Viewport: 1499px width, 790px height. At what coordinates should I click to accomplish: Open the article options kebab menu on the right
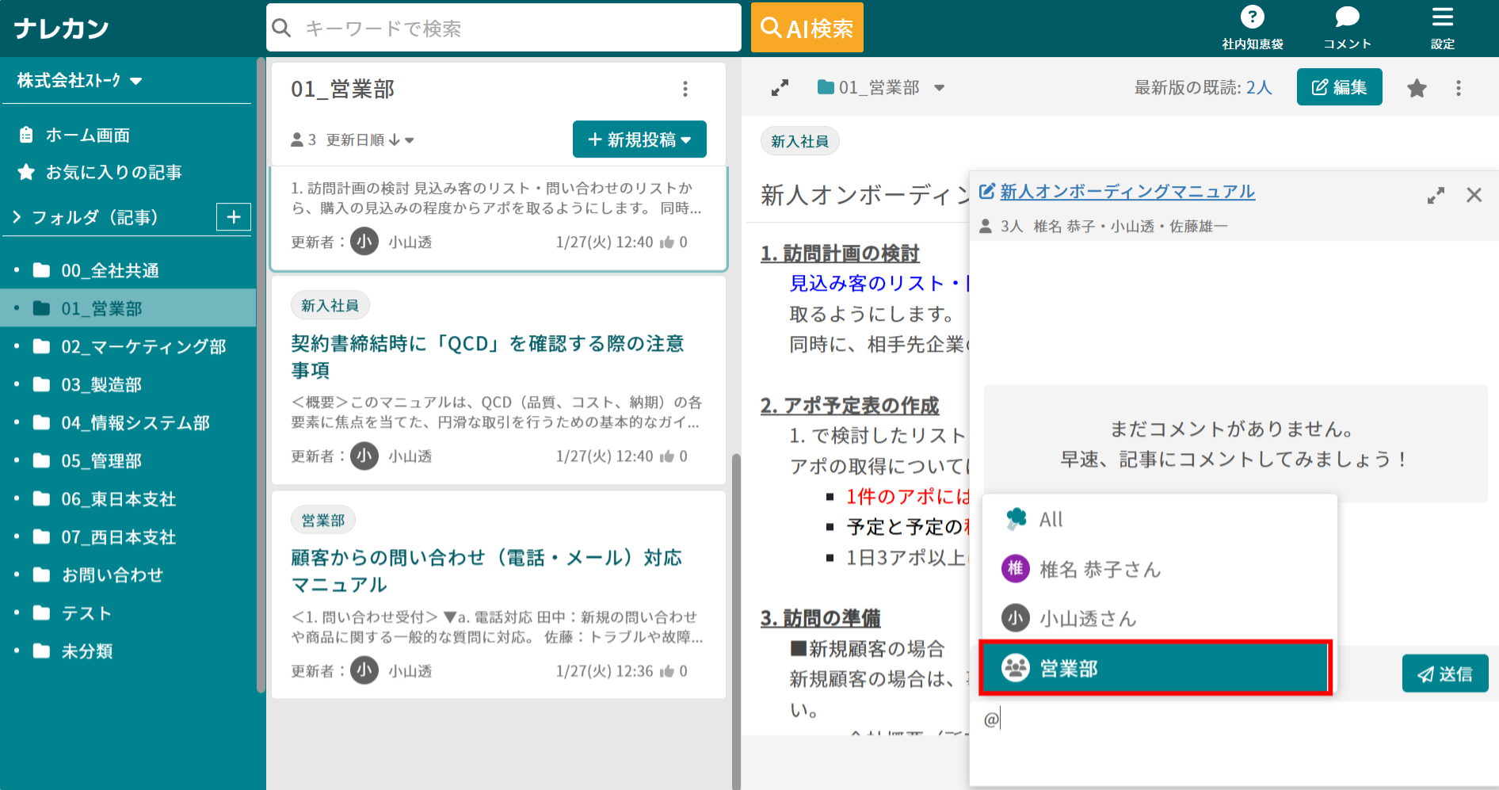pyautogui.click(x=1459, y=87)
